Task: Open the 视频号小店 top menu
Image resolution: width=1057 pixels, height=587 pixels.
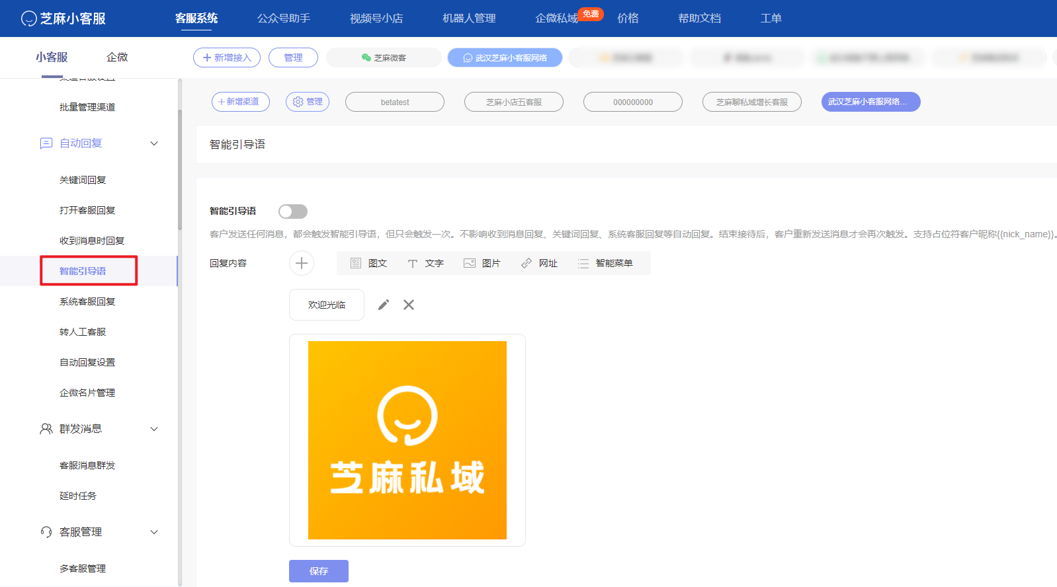Action: pos(376,19)
